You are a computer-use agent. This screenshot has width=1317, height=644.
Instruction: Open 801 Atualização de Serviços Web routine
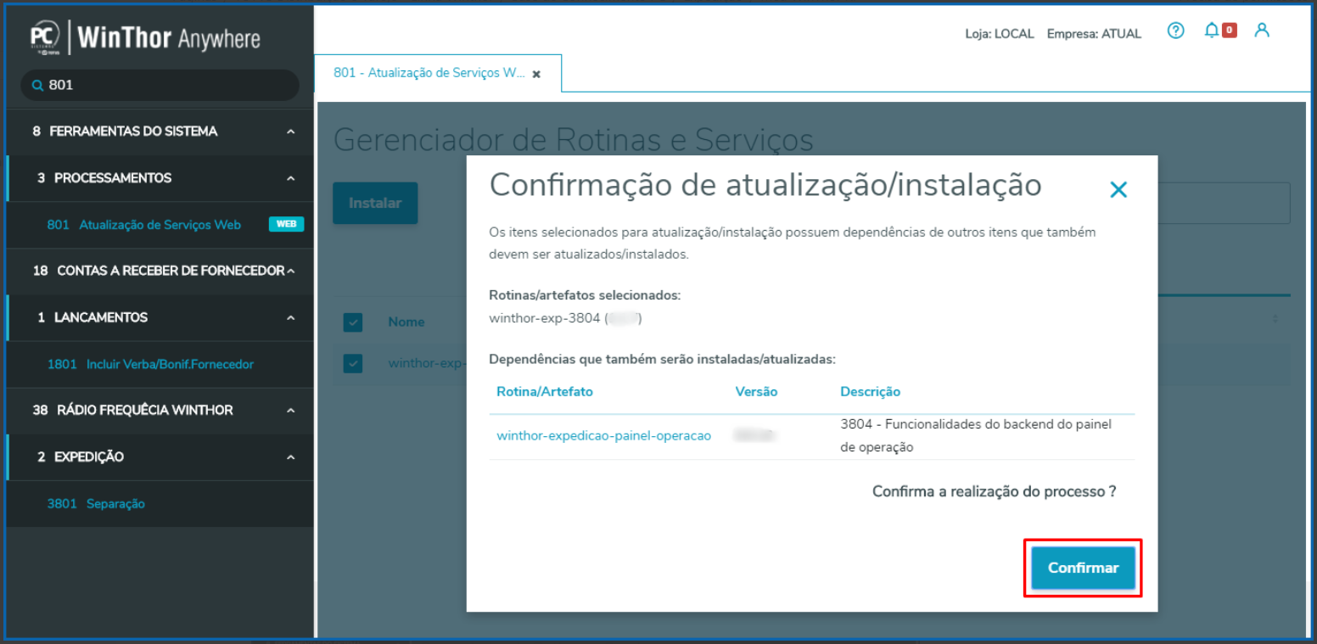click(x=144, y=225)
